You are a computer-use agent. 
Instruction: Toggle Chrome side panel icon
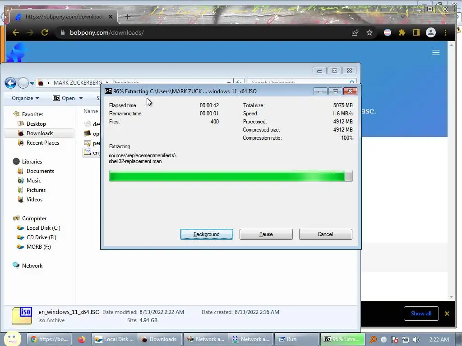(x=416, y=32)
